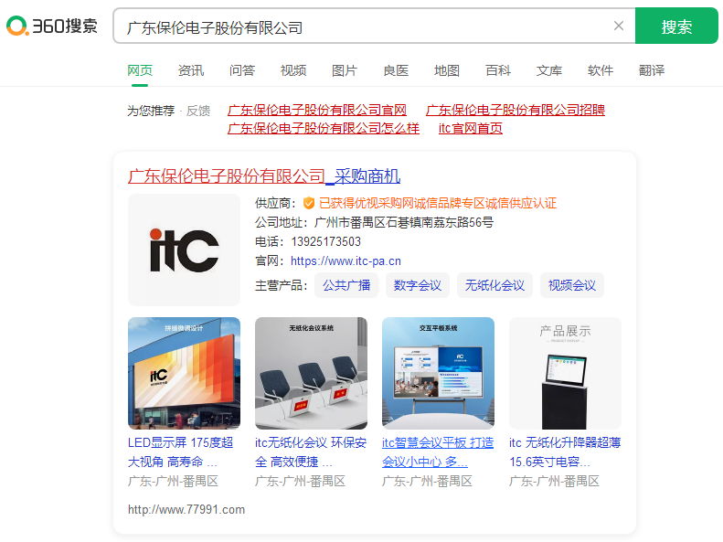Switch to the 图片 tab
Image resolution: width=723 pixels, height=542 pixels.
[x=345, y=70]
